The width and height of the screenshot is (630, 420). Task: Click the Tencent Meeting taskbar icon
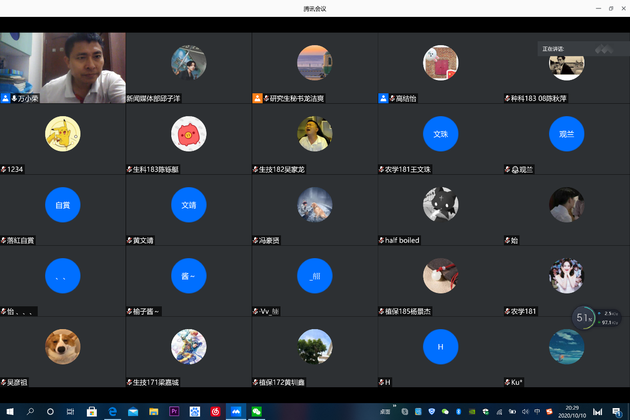pyautogui.click(x=236, y=412)
